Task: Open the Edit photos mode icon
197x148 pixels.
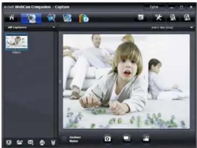Action: pos(51,18)
